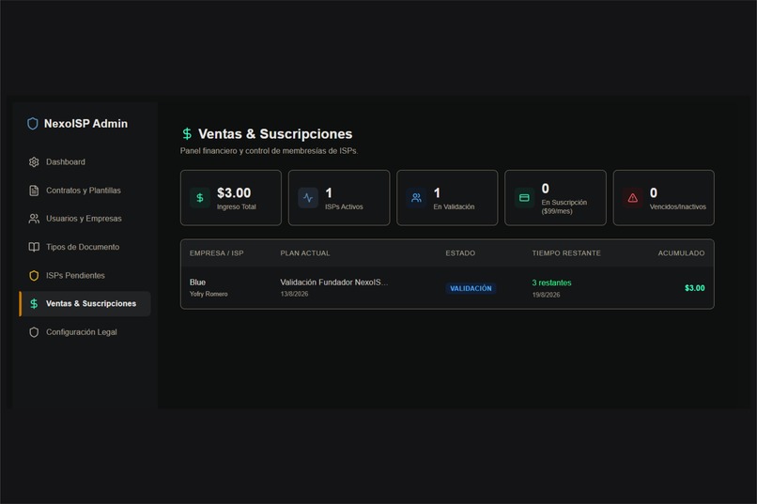Open Tipos de Documento page

(85, 247)
